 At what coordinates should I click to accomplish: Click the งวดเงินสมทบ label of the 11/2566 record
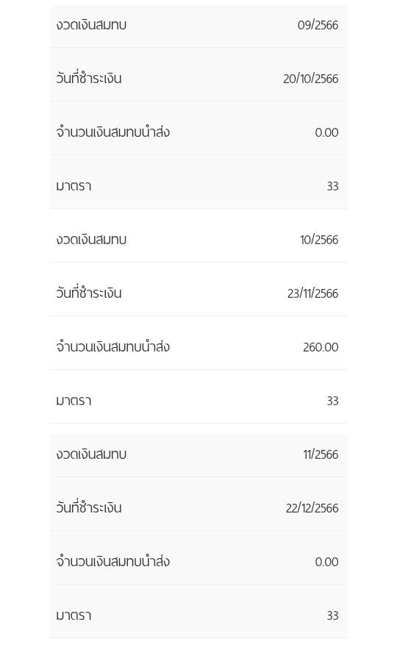[91, 454]
